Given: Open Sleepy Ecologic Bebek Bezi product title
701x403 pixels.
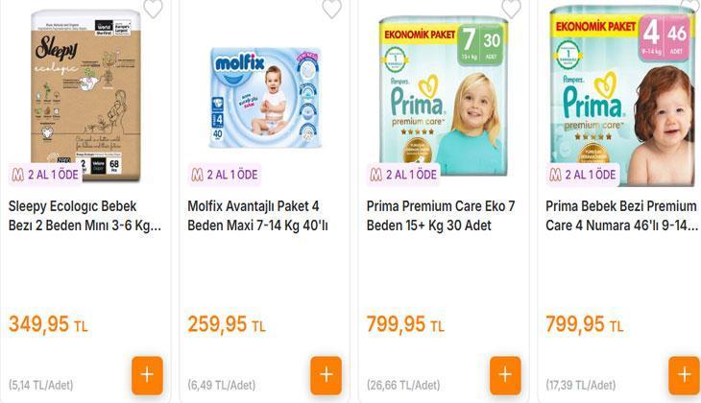Looking at the screenshot, I should pyautogui.click(x=85, y=216).
